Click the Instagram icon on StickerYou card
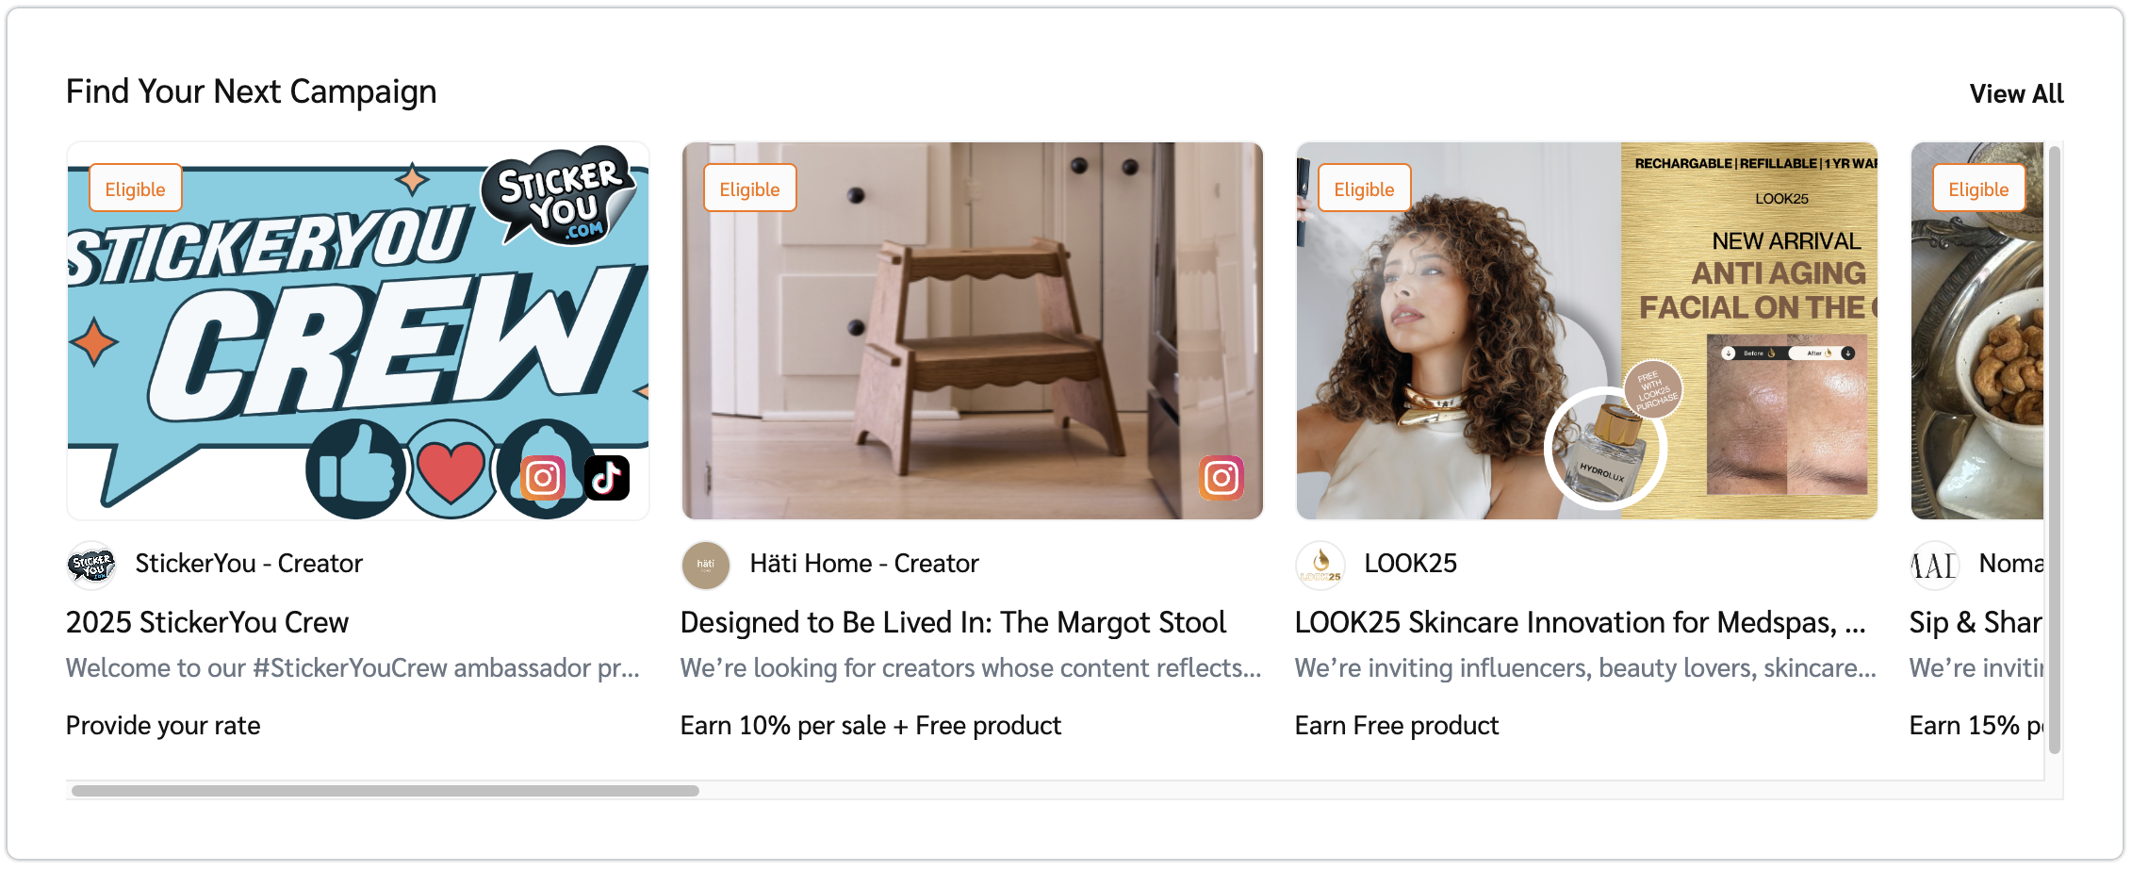This screenshot has height=871, width=2132. coord(544,478)
